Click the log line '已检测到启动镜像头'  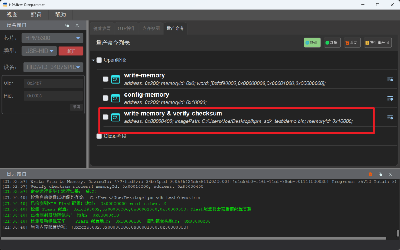point(60,215)
